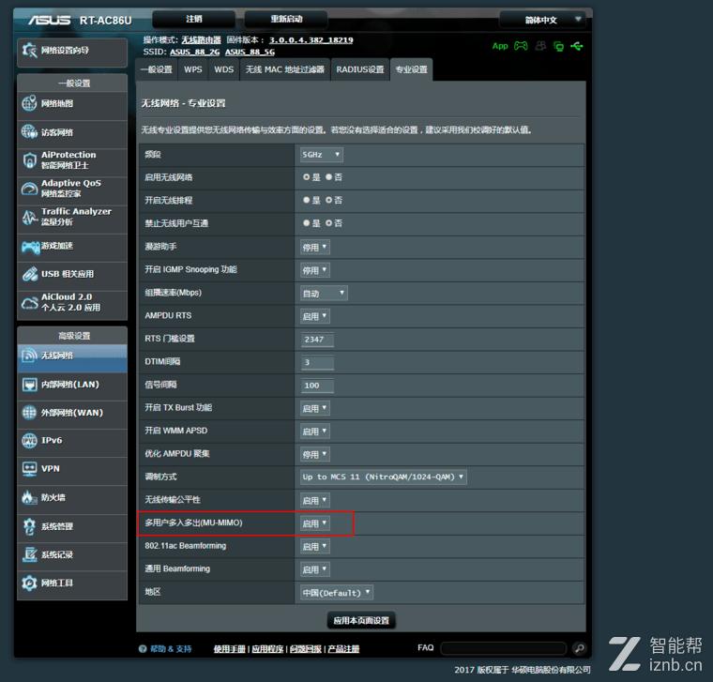Select 是 for 禁止无线用户互通
713x682 pixels.
(307, 223)
